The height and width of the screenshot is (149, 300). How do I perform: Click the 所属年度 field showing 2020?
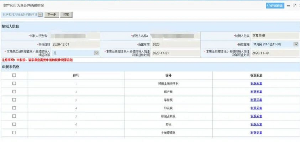coord(175,44)
